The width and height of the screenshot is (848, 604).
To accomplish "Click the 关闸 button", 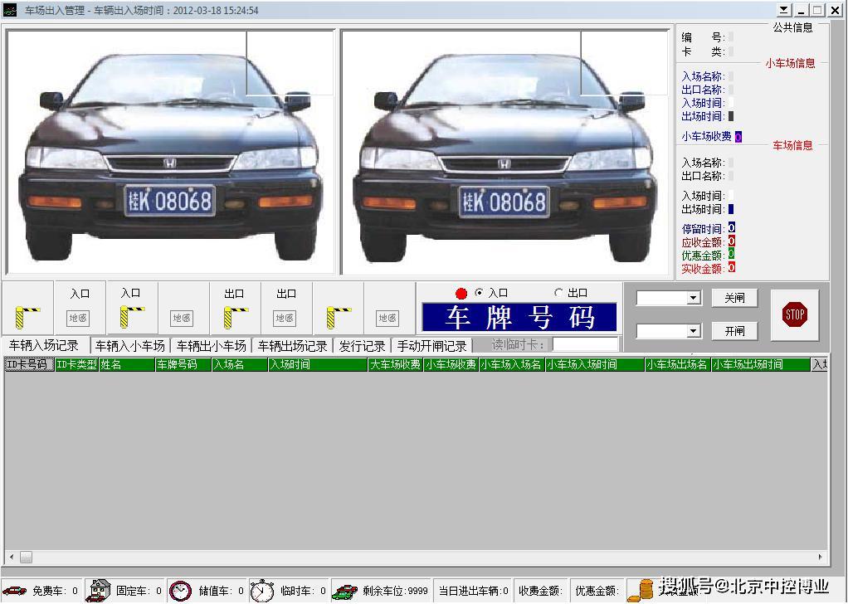I will (x=734, y=298).
